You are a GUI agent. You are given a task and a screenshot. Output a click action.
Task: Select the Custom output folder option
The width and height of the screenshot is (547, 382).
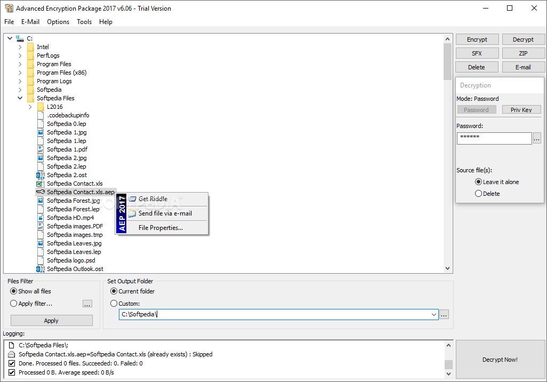(x=114, y=304)
